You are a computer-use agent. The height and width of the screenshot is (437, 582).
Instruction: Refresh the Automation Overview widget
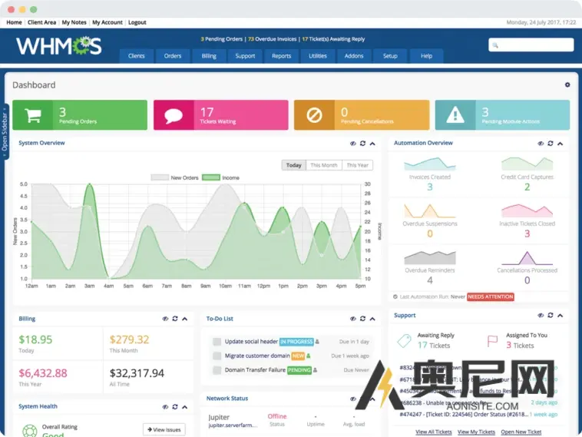tap(551, 144)
